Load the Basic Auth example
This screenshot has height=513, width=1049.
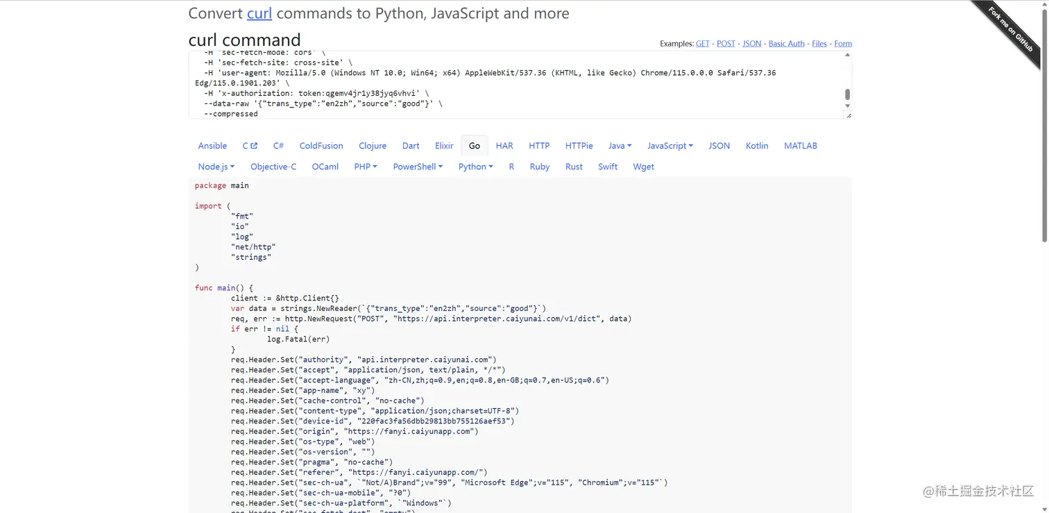[x=786, y=44]
